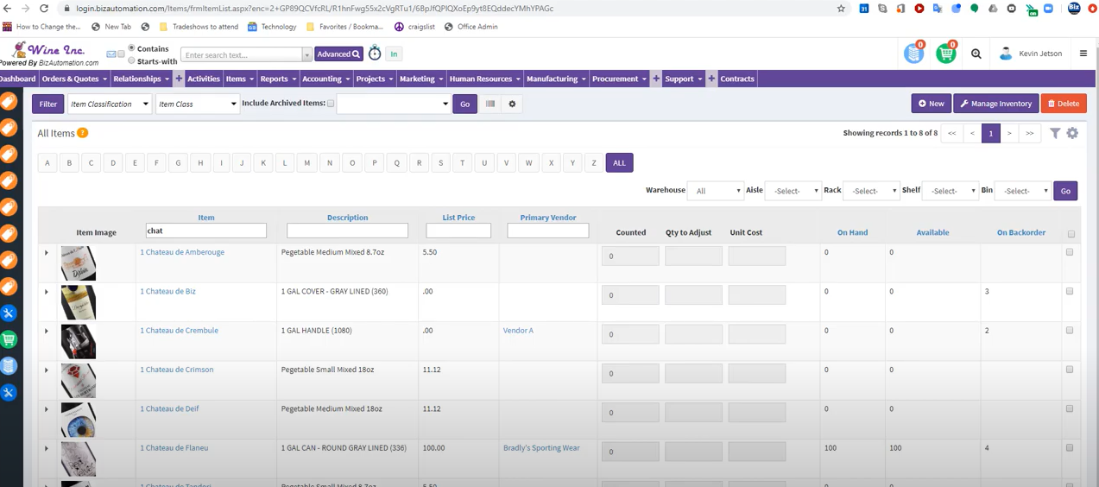Click the green cart icon in left sidebar
1099x487 pixels.
coord(9,339)
